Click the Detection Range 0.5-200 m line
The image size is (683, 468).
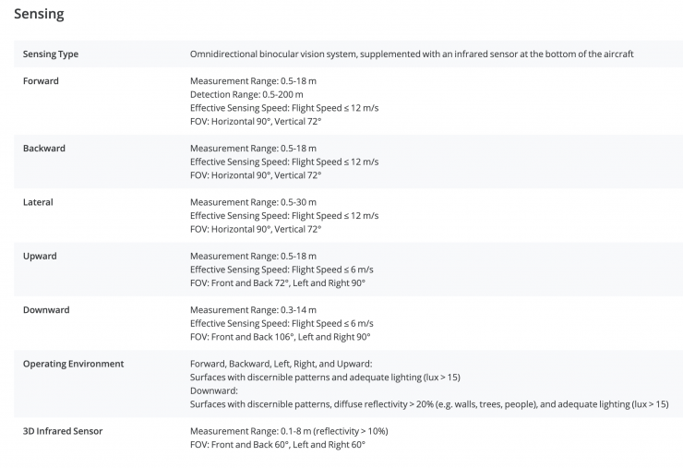click(246, 95)
